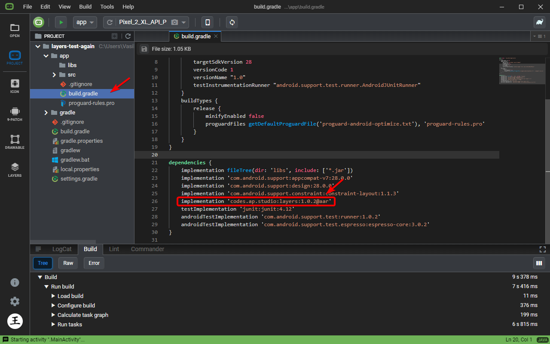Open the LAYERS sidebar tool
Image resolution: width=550 pixels, height=344 pixels.
(x=15, y=170)
